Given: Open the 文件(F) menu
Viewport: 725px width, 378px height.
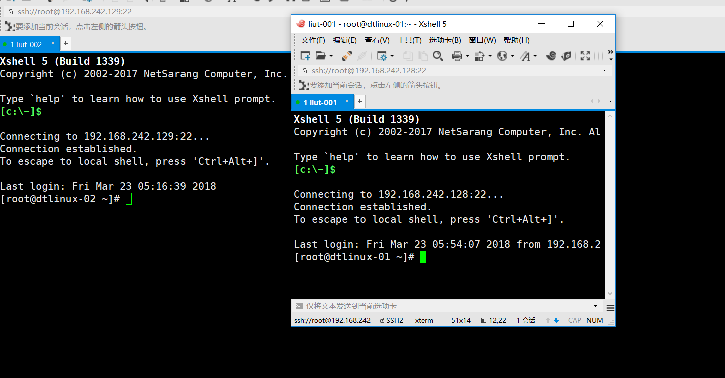Looking at the screenshot, I should (313, 40).
